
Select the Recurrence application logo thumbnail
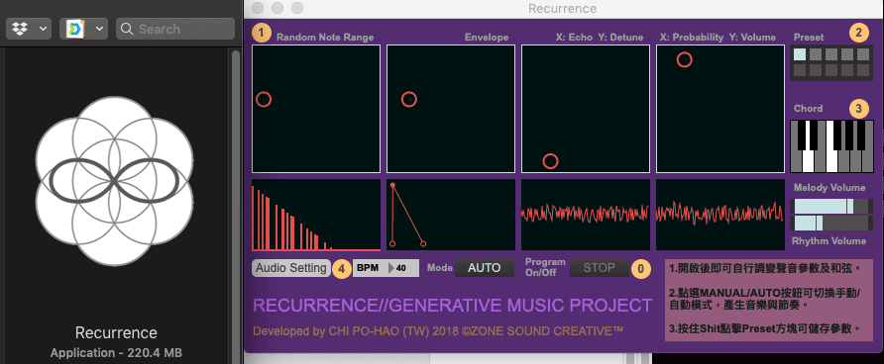(x=114, y=181)
